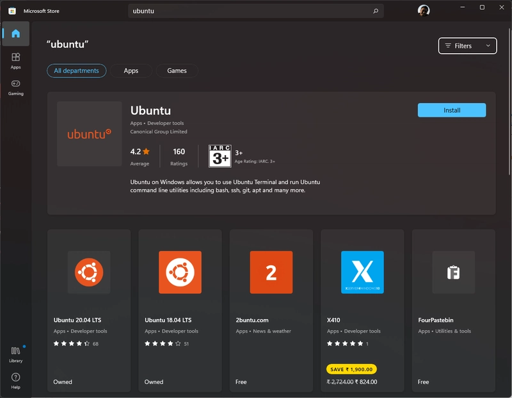
Task: Click the X410 title
Action: (x=333, y=320)
